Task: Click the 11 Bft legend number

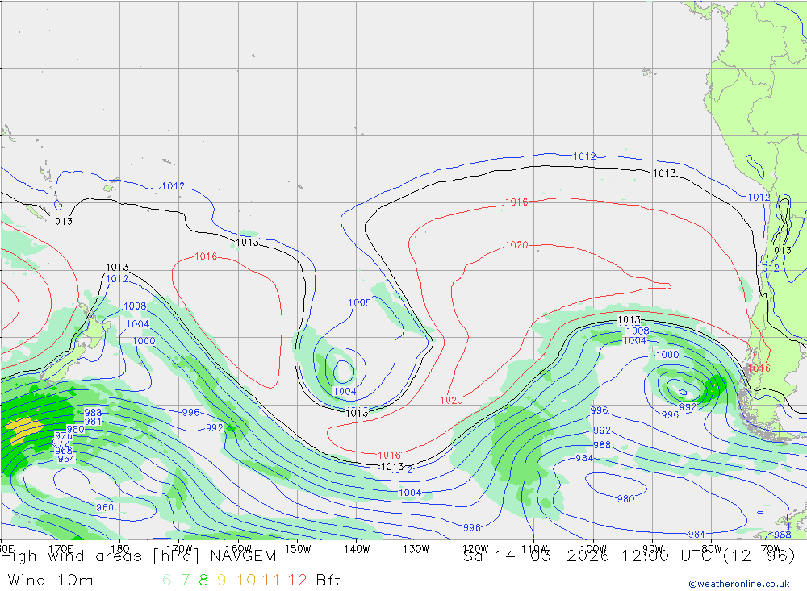Action: 271,581
